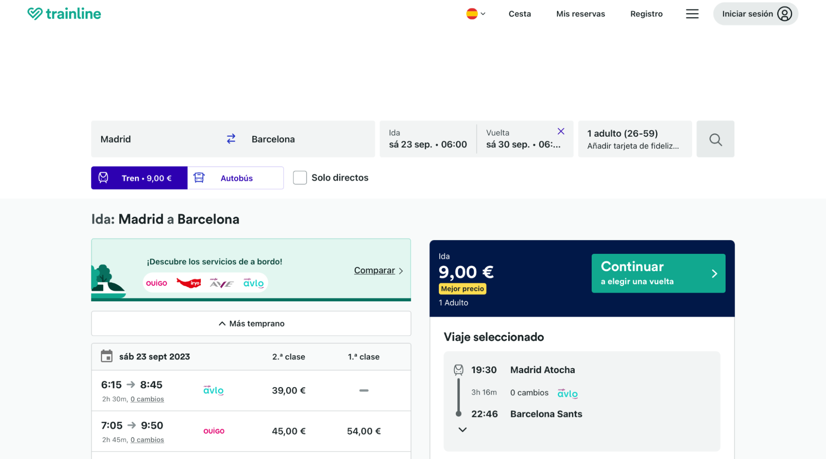Go to Mis reservas
Image resolution: width=826 pixels, height=459 pixels.
tap(580, 14)
